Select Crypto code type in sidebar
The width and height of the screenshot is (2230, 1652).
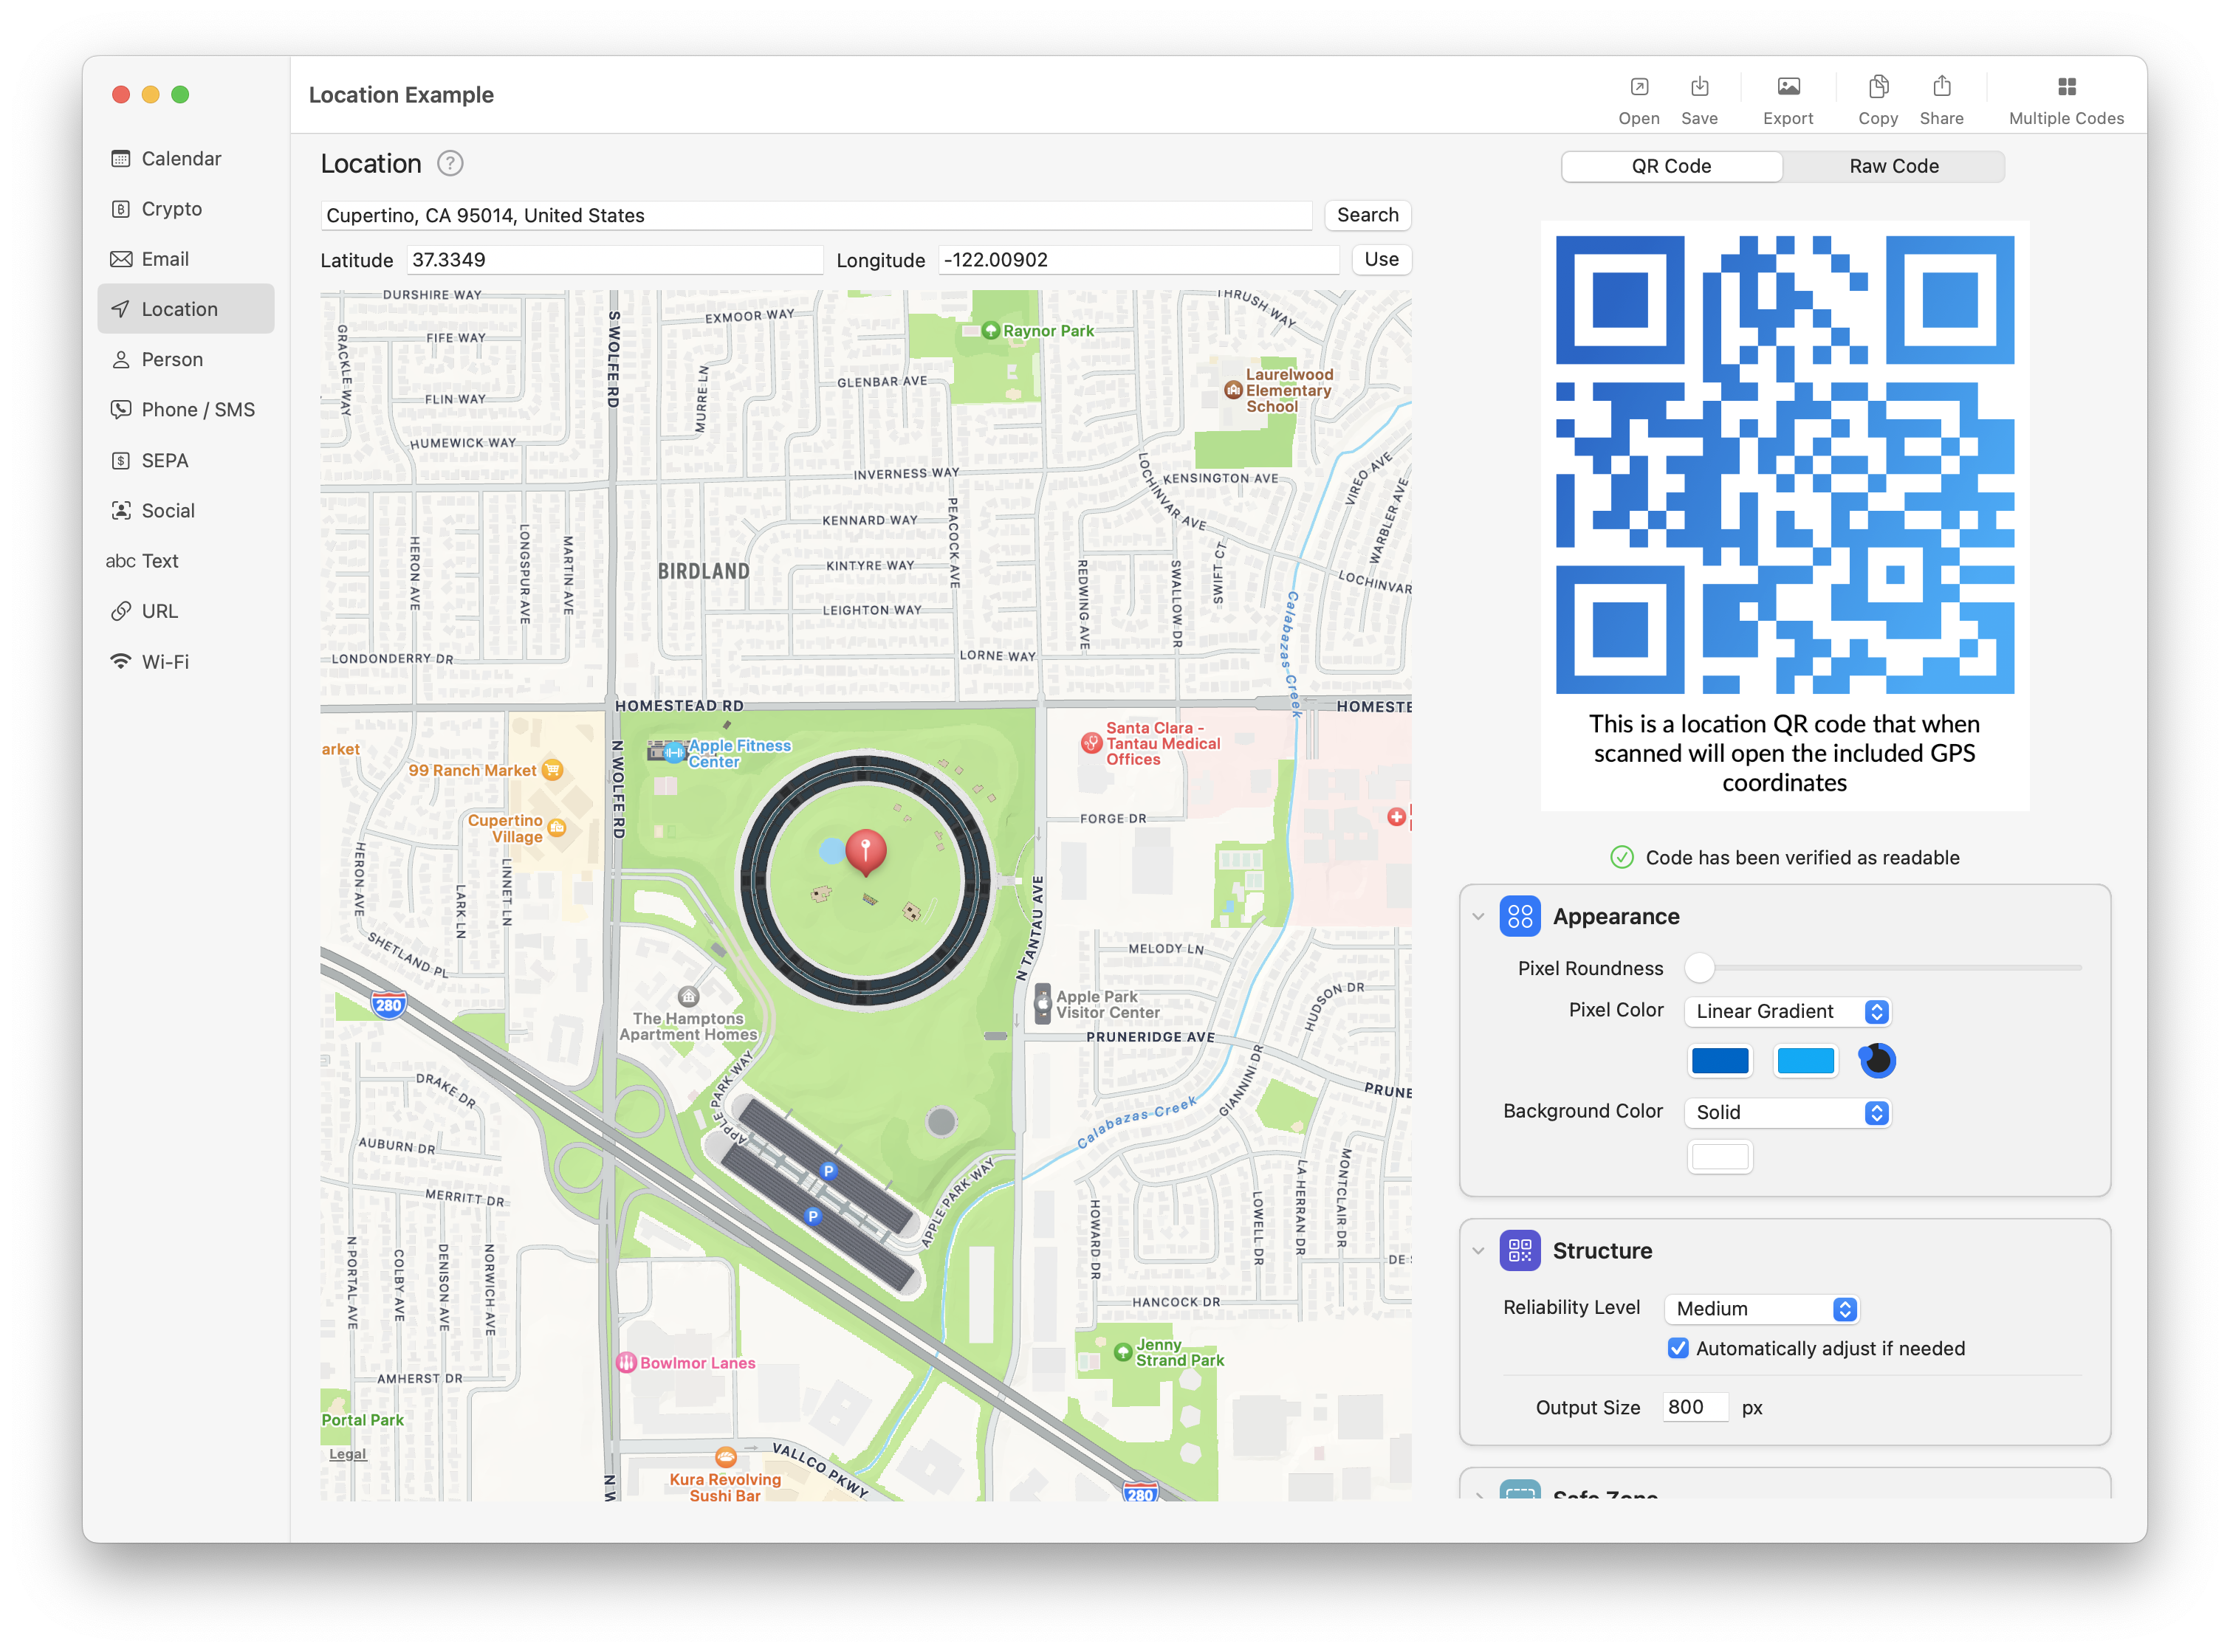[186, 208]
